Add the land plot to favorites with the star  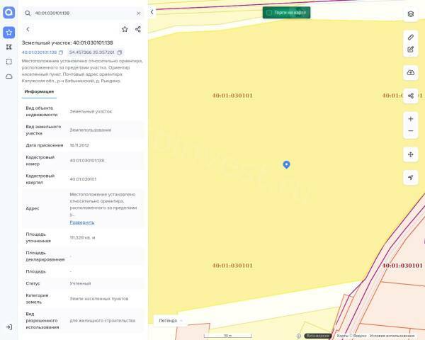click(125, 29)
